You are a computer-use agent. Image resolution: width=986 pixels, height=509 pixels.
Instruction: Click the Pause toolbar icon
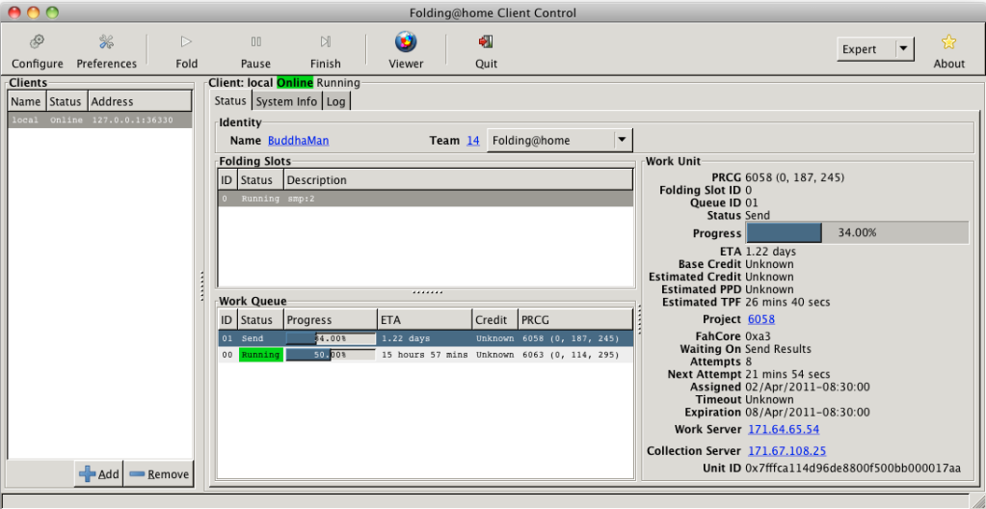[x=256, y=42]
